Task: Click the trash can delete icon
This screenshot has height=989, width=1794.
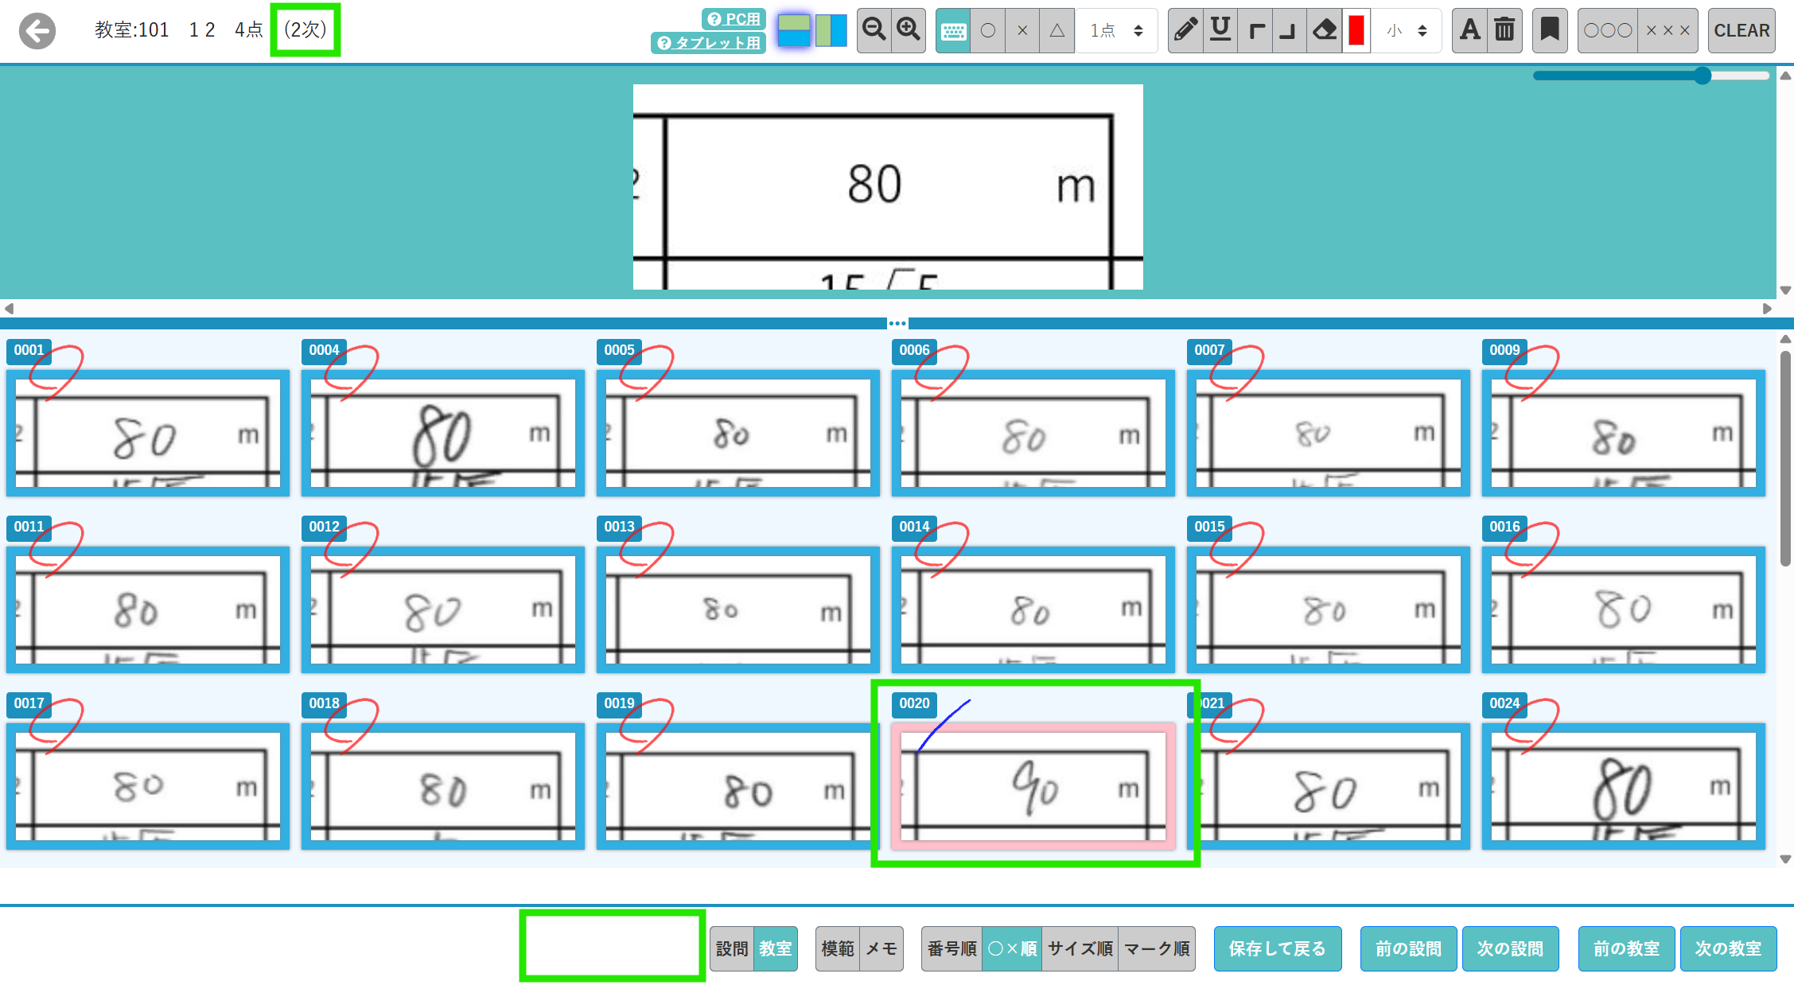Action: coord(1504,30)
